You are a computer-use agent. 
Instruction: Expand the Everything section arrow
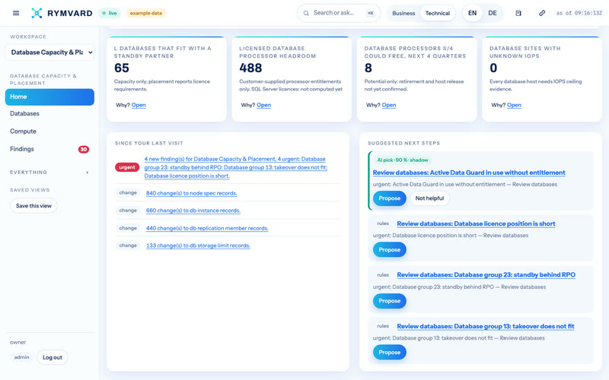[87, 173]
